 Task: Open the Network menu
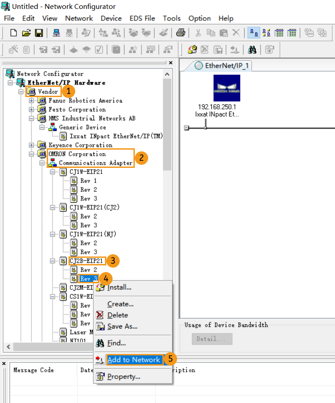pos(79,18)
